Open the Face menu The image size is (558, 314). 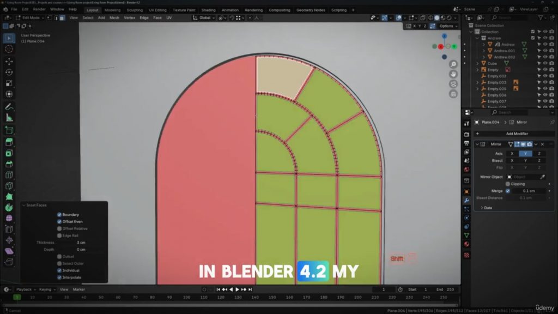157,17
